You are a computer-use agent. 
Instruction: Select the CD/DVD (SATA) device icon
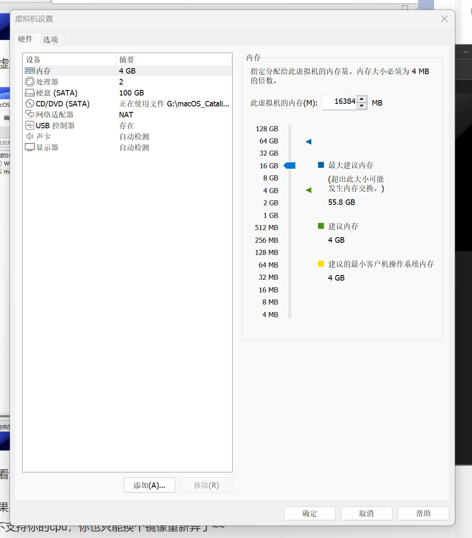pyautogui.click(x=30, y=103)
